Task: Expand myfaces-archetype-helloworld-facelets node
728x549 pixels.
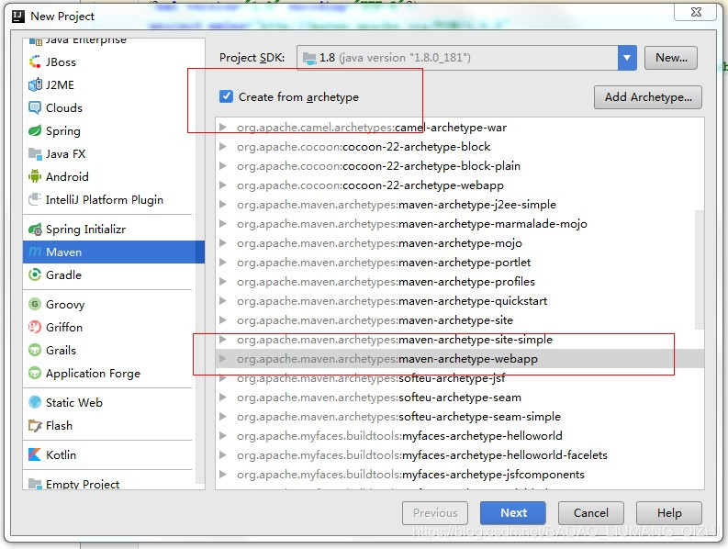Action: pos(223,454)
